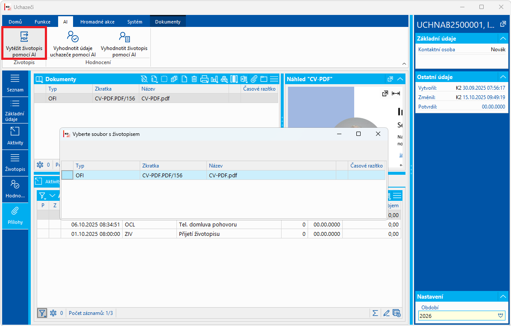Select the Přijetí životopisu activity row

[219, 234]
